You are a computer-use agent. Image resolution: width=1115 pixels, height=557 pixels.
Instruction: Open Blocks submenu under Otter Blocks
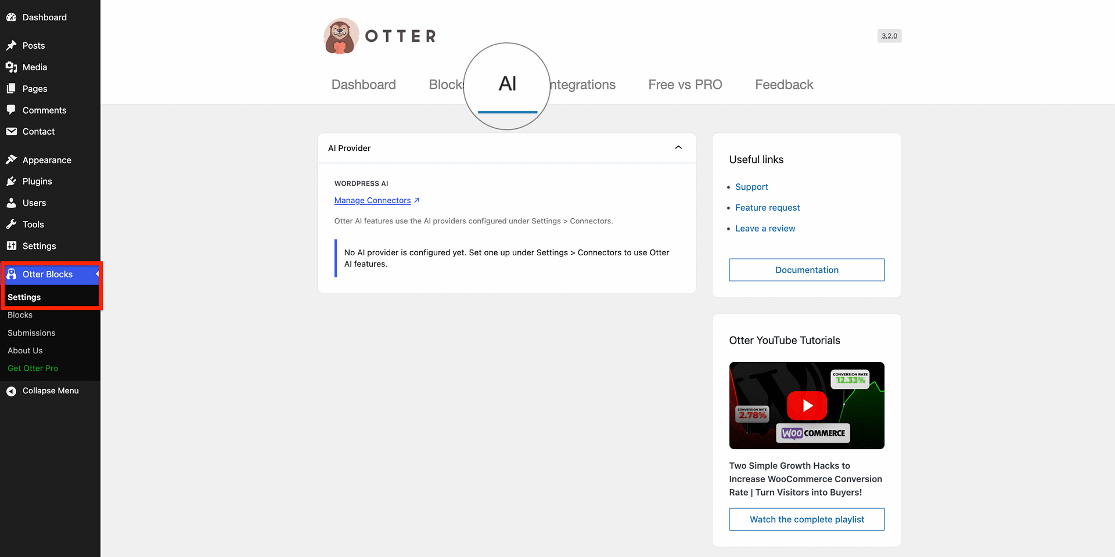tap(20, 315)
